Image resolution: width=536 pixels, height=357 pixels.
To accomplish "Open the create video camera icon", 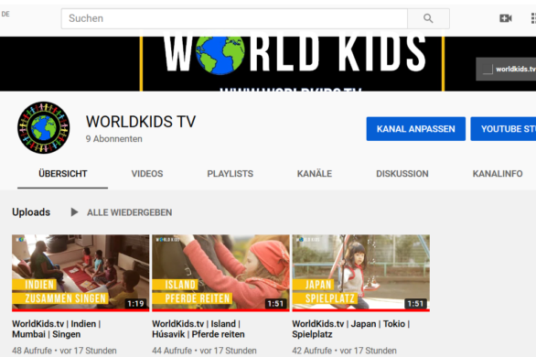I will [x=506, y=18].
